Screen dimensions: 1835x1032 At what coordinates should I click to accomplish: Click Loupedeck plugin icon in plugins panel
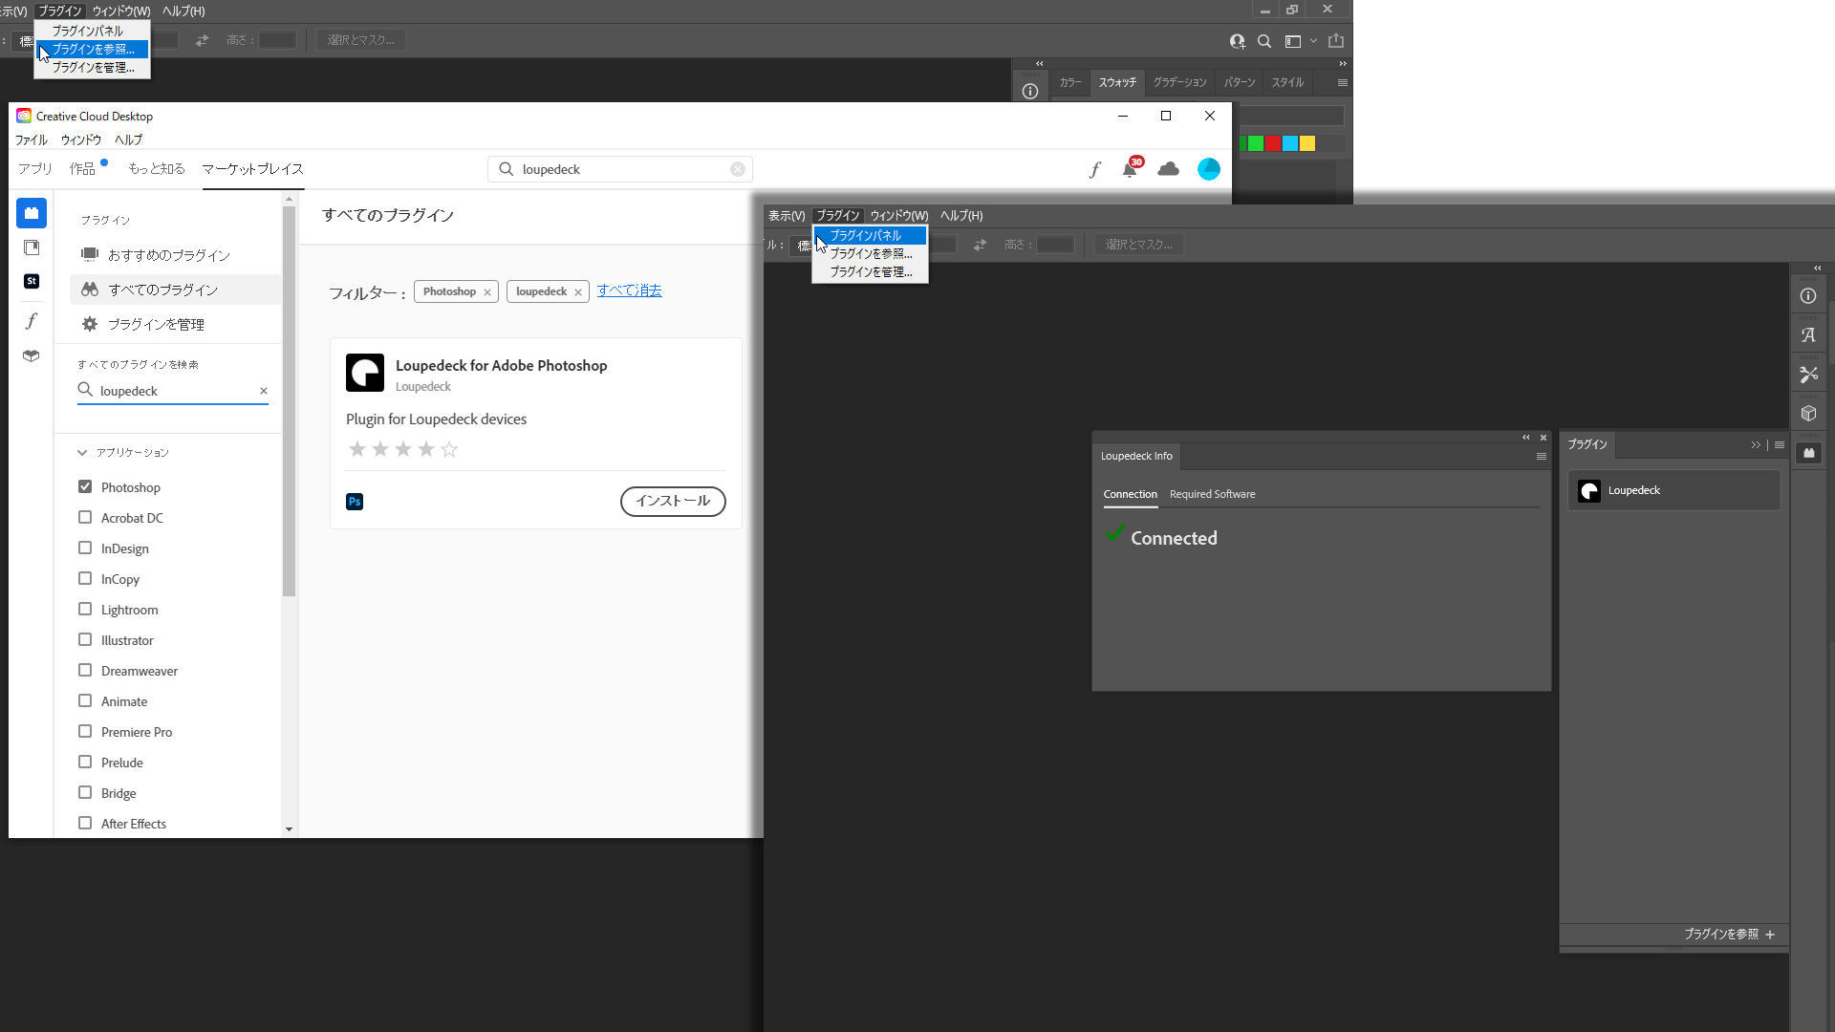click(x=1589, y=491)
